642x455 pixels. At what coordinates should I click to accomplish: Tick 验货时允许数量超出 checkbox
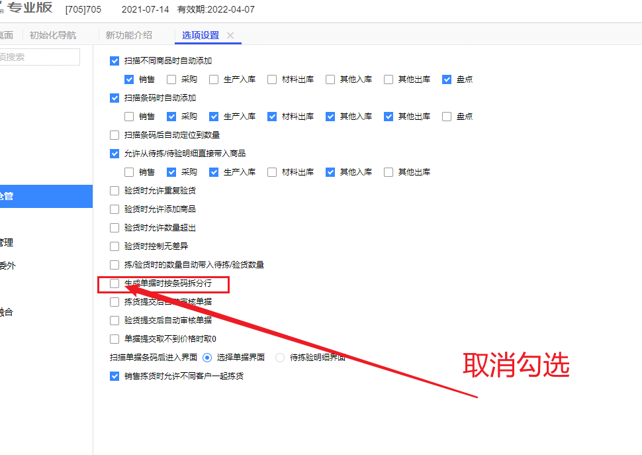pos(115,228)
